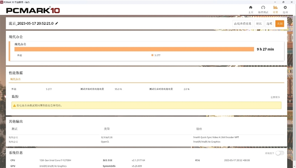Image resolution: width=296 pixels, height=168 pixels.
Task: Click the 其他输出 heading
Action: tap(16, 122)
